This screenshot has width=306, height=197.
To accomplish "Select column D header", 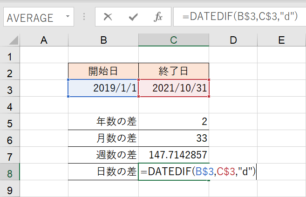I will pyautogui.click(x=233, y=40).
